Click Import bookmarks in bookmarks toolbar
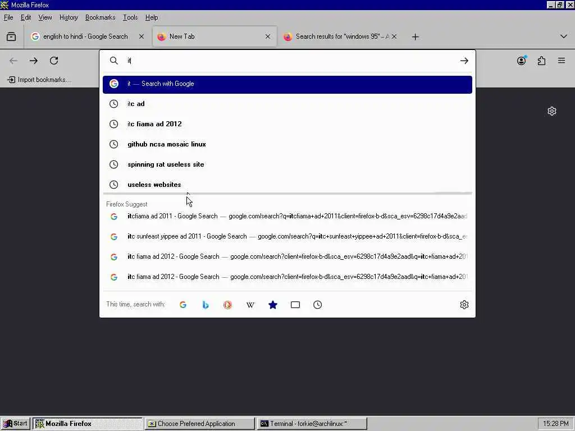Image resolution: width=575 pixels, height=431 pixels. pyautogui.click(x=40, y=80)
